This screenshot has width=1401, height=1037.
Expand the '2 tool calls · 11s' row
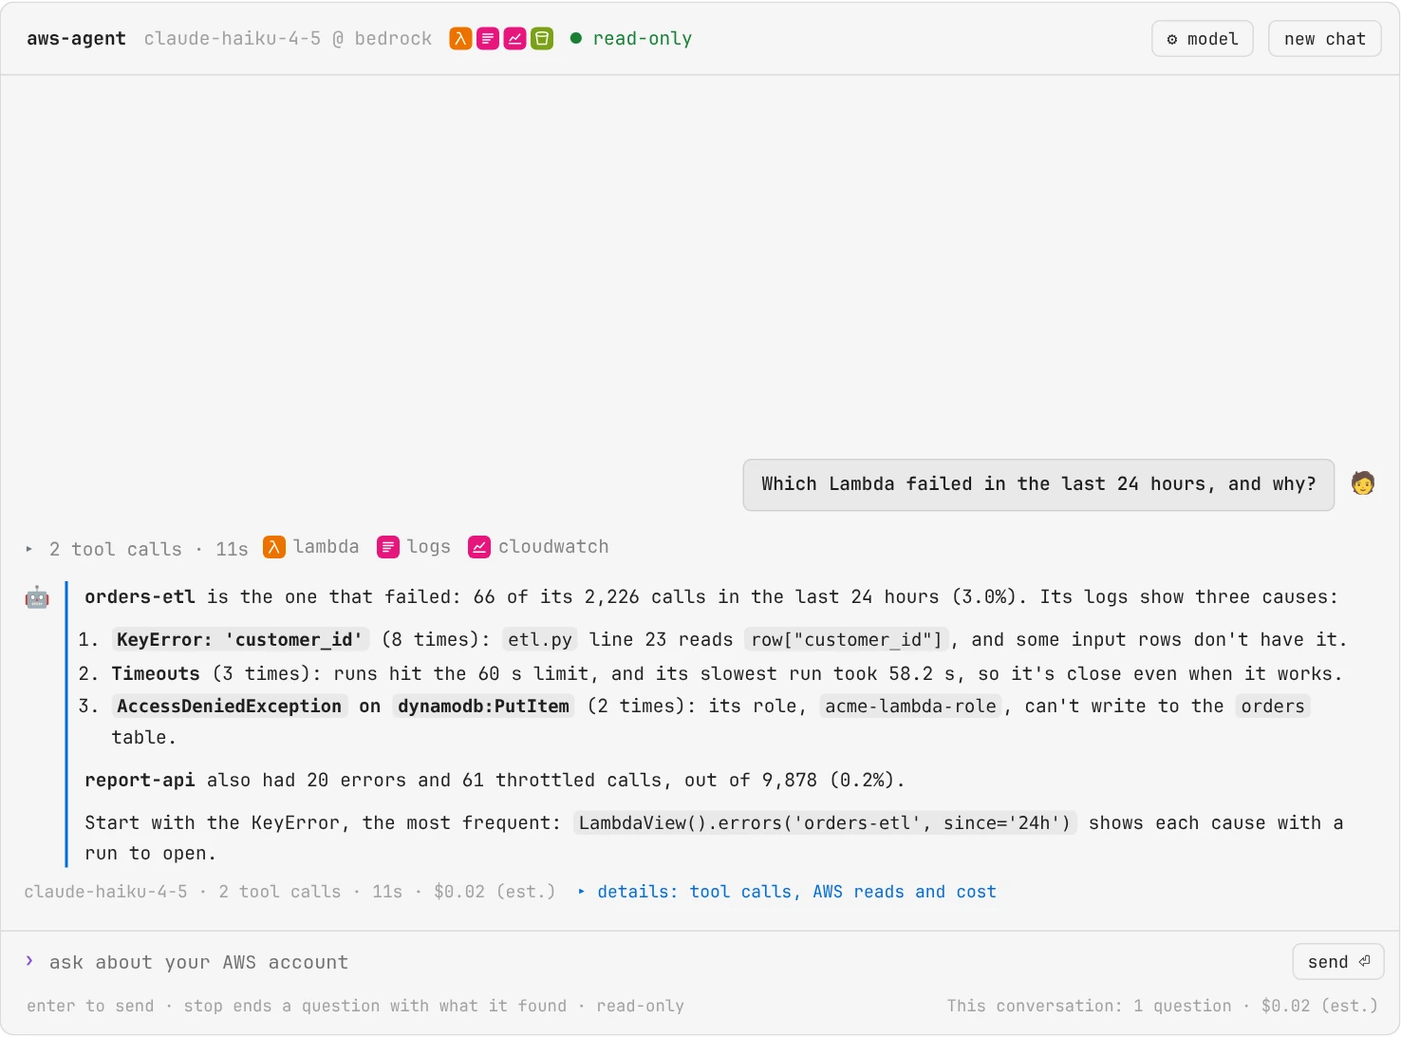(x=137, y=549)
